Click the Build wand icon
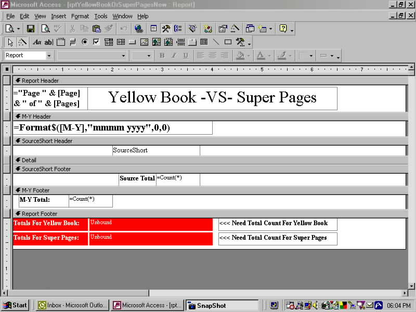This screenshot has width=416, height=312. coord(235,29)
